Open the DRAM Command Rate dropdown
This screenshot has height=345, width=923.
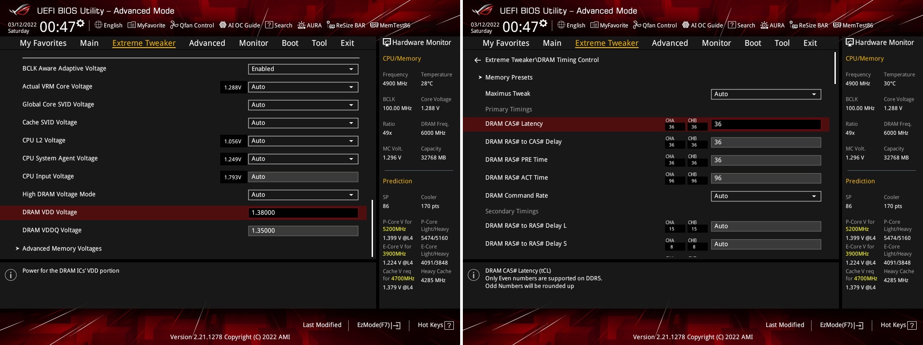[x=766, y=196]
